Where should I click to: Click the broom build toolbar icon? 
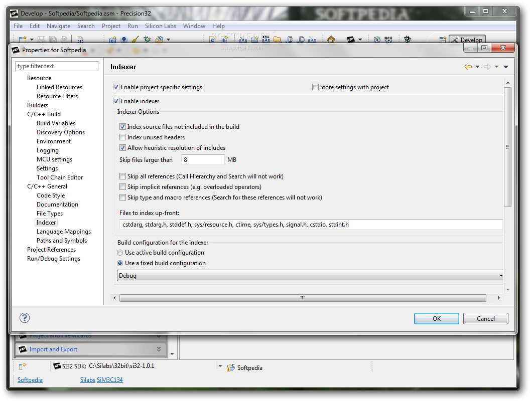coord(135,40)
